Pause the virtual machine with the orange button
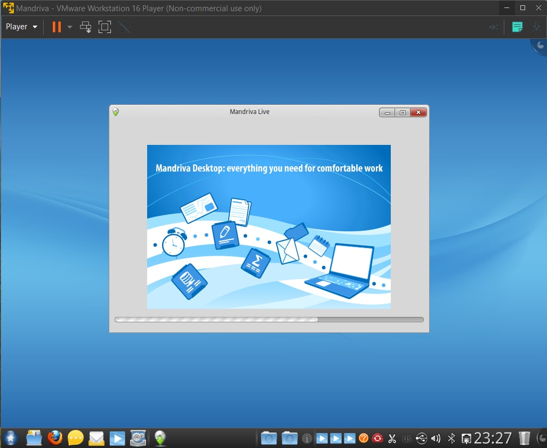Image resolution: width=547 pixels, height=448 pixels. coord(57,27)
